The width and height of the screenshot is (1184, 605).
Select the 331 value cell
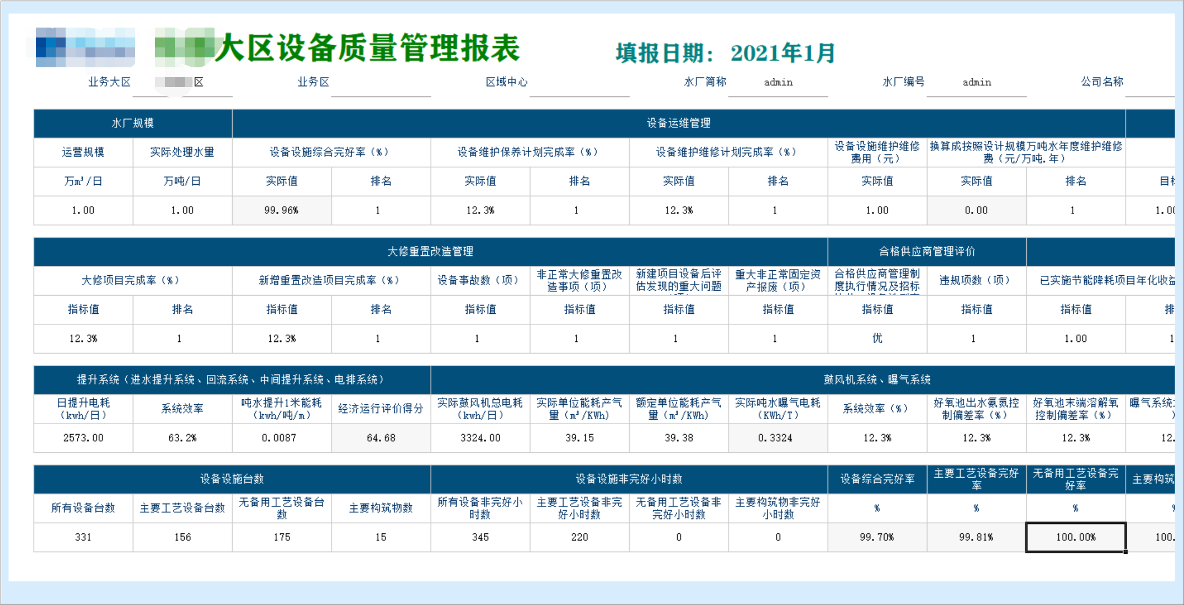[83, 537]
